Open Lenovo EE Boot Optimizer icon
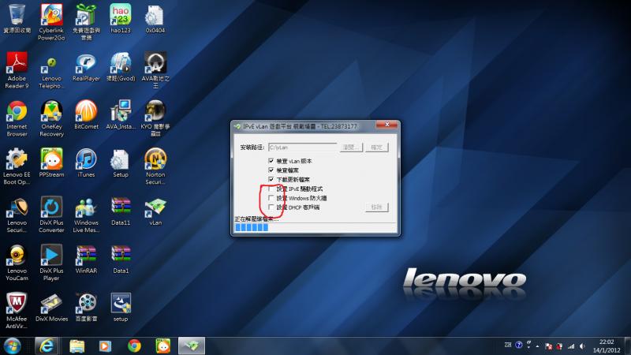 [17, 166]
